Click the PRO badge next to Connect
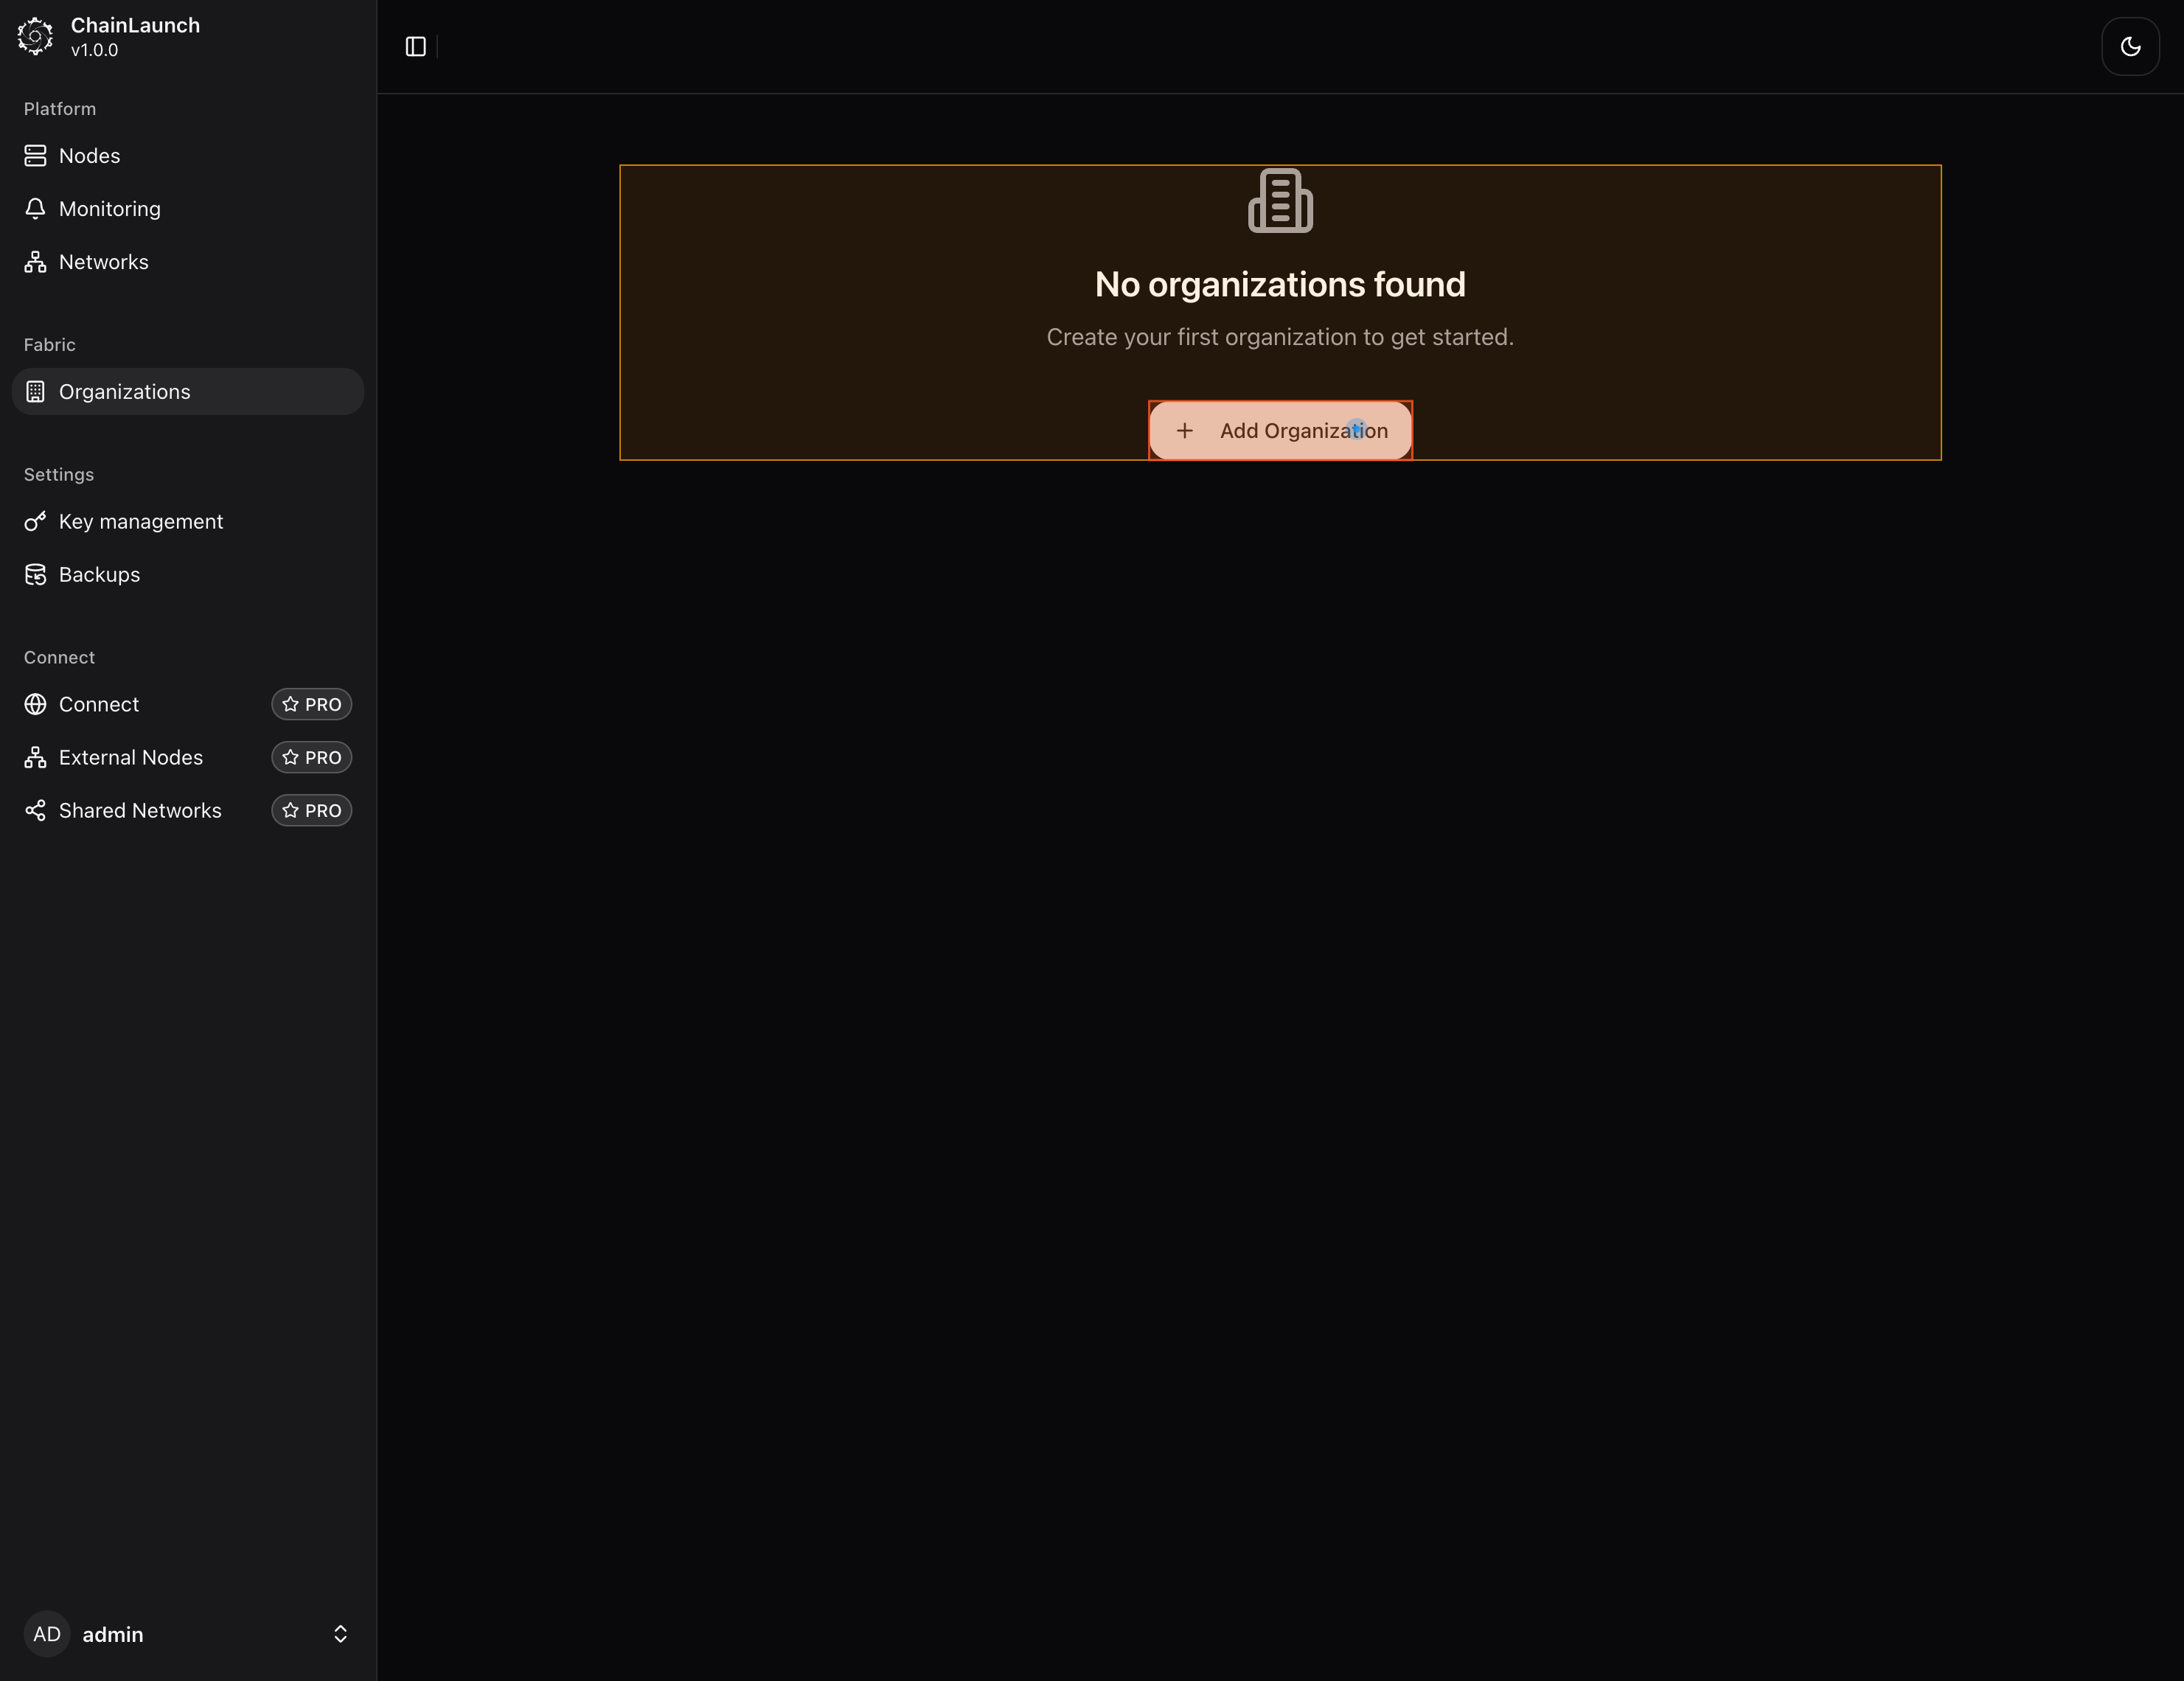Screen dimensions: 2184x1681 [x=311, y=704]
